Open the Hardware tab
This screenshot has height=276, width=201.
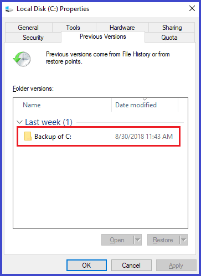coord(122,28)
